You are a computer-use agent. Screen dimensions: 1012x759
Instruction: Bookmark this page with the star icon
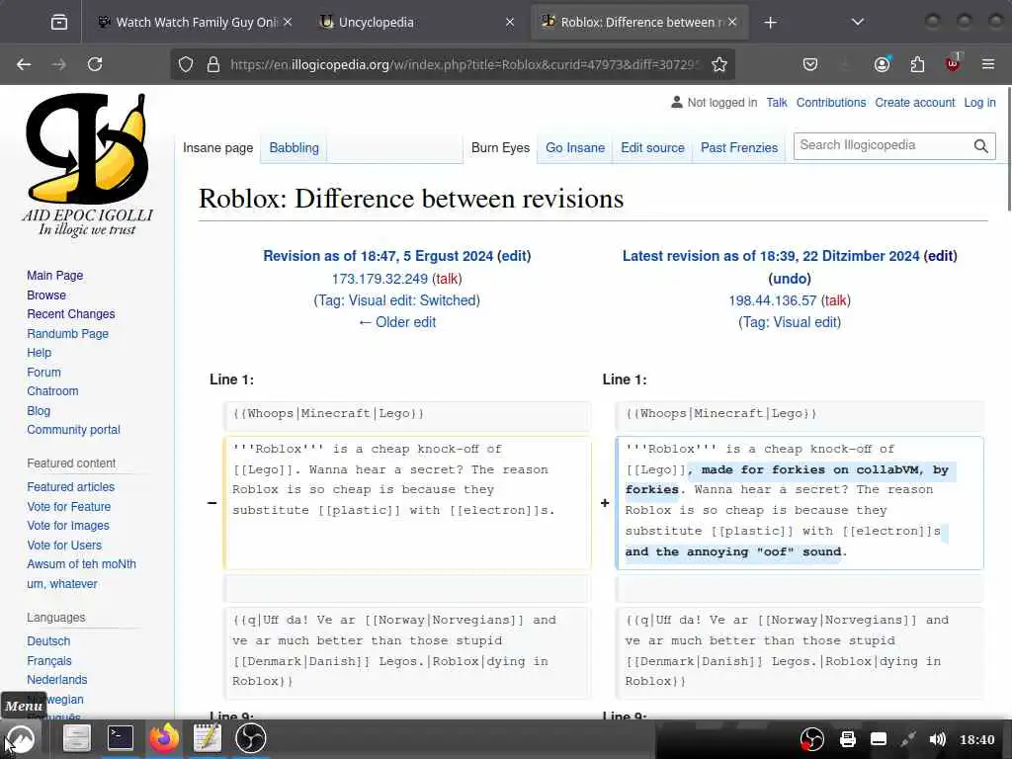(719, 64)
